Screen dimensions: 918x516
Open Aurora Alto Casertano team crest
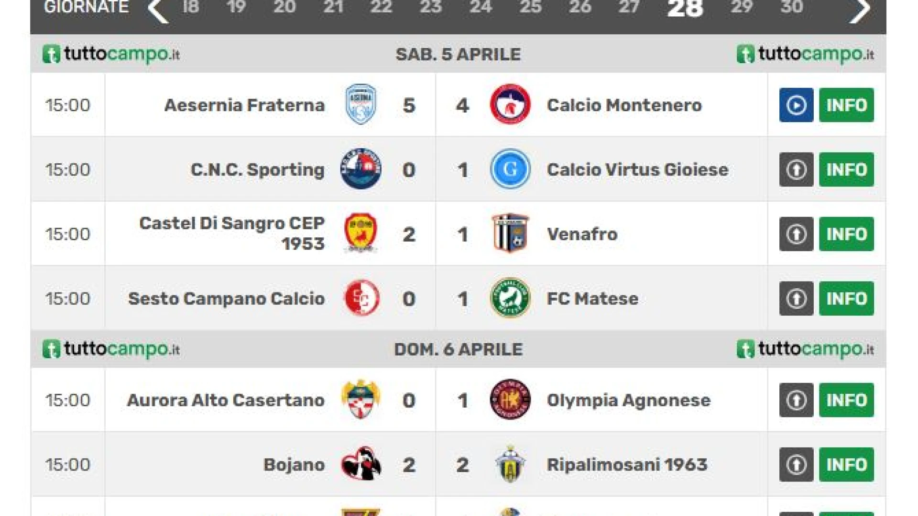361,399
